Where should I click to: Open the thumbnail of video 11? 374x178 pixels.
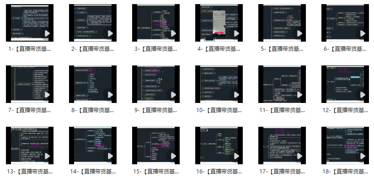click(282, 84)
